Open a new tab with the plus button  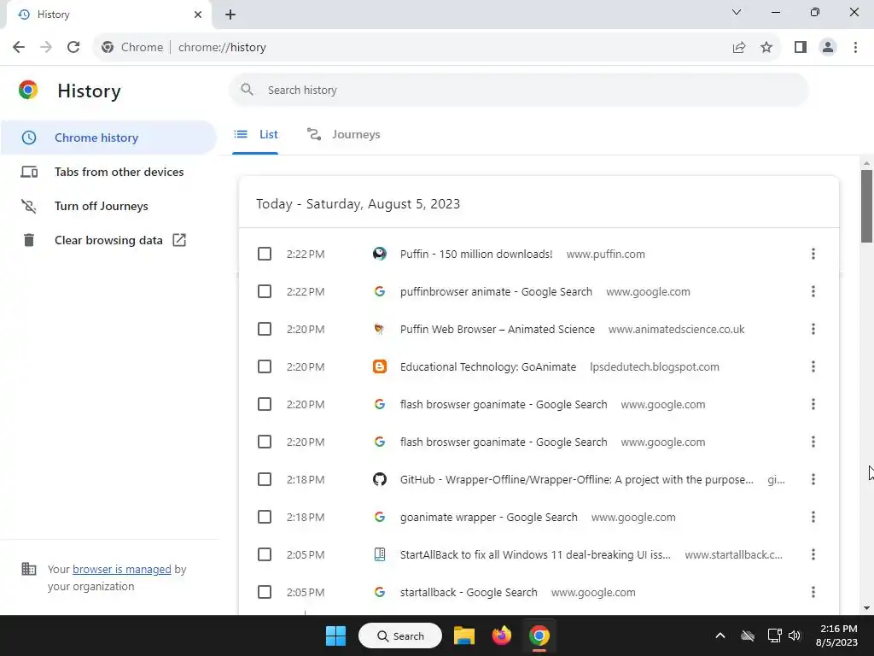click(230, 15)
